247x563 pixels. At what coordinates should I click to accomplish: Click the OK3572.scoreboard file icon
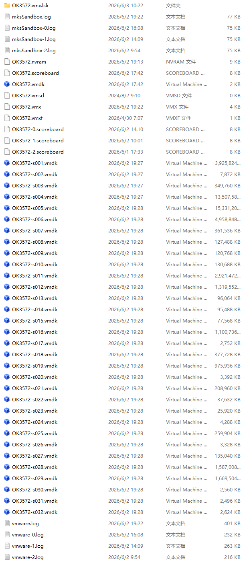(7, 73)
